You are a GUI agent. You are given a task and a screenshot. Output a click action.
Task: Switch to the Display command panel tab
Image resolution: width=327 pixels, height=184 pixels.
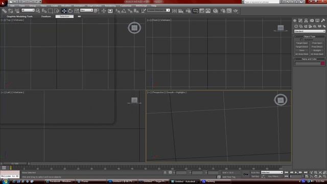pyautogui.click(x=317, y=20)
